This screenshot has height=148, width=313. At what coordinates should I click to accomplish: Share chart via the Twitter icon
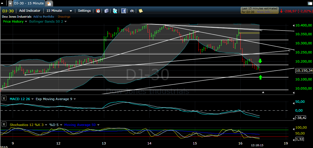click(x=115, y=11)
